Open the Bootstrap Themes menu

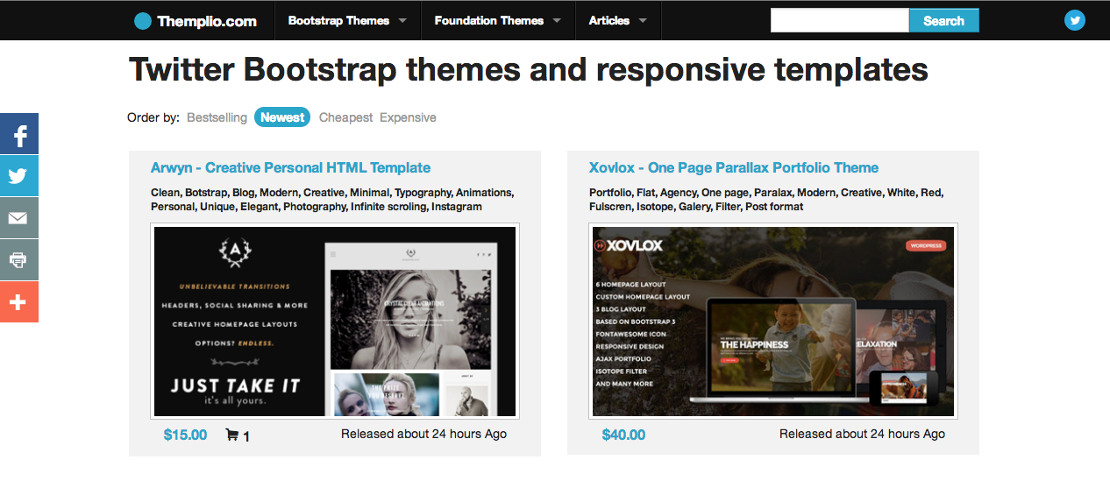point(347,20)
